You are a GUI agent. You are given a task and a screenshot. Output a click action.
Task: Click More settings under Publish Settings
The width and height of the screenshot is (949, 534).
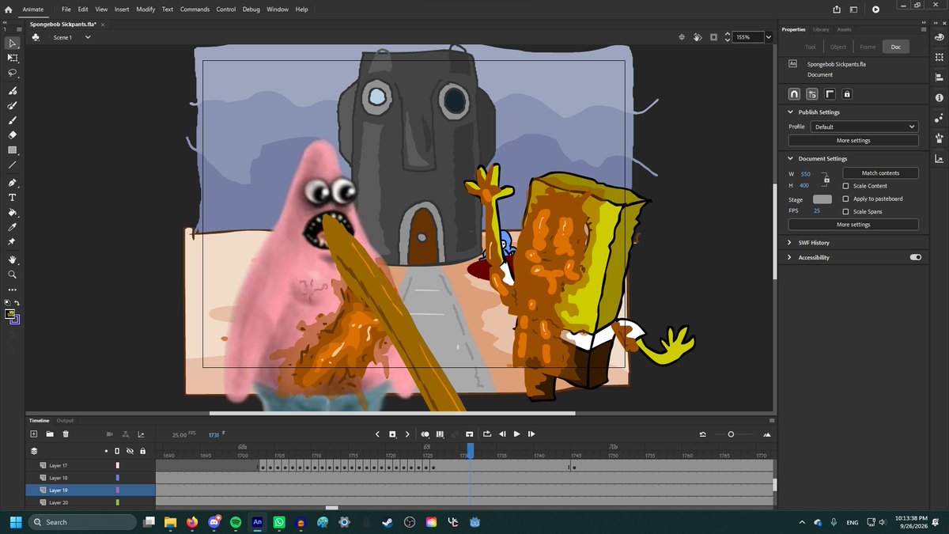point(853,141)
